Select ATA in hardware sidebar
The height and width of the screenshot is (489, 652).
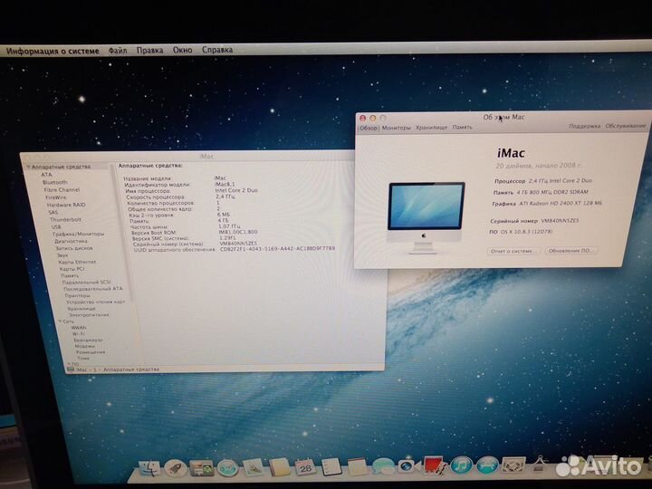click(46, 175)
